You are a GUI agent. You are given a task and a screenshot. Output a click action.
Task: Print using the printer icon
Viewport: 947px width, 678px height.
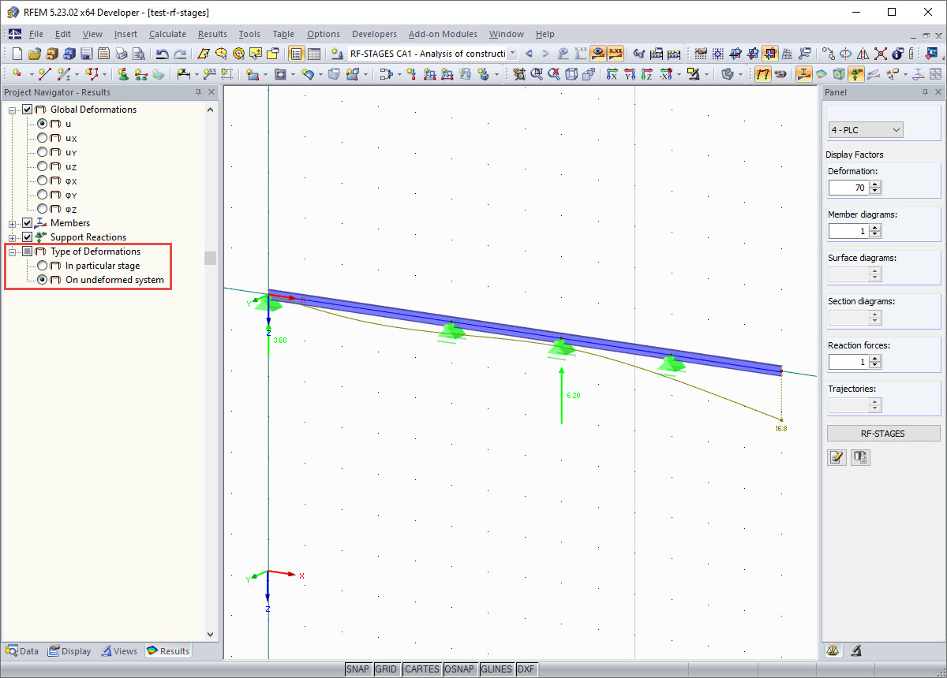pos(121,54)
